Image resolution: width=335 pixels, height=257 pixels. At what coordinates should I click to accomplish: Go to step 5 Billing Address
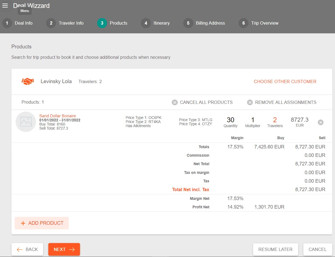point(204,23)
